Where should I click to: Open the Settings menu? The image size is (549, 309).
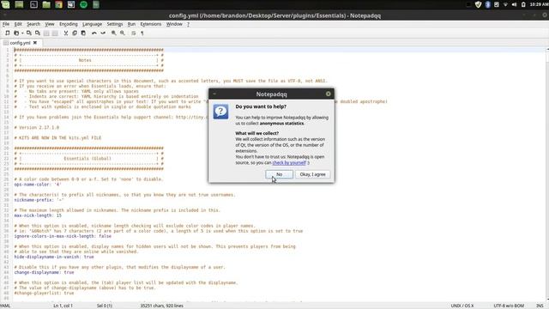pos(114,24)
